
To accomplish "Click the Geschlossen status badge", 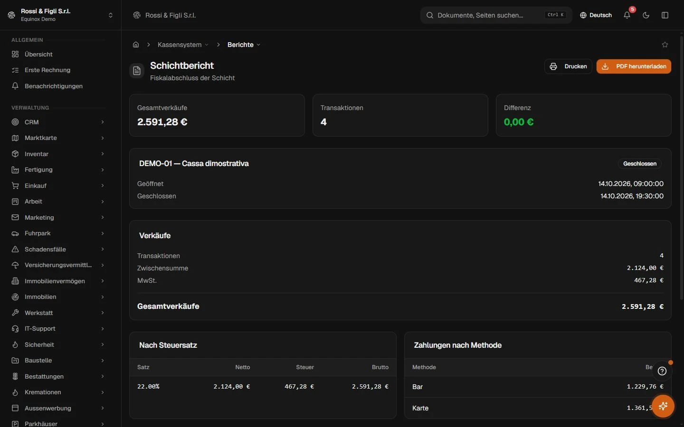I will 640,164.
